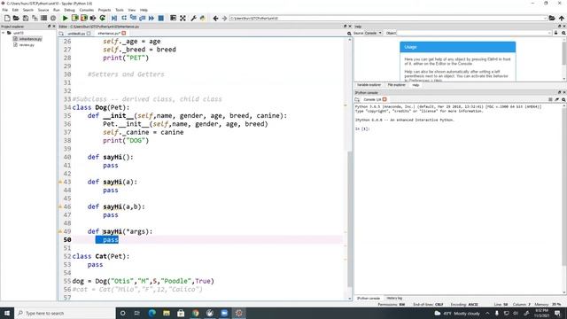Expand the Help Object combo box
The image size is (567, 319).
pos(549,33)
